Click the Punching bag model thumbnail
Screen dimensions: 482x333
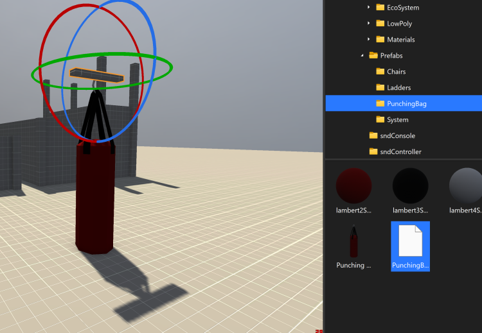354,242
